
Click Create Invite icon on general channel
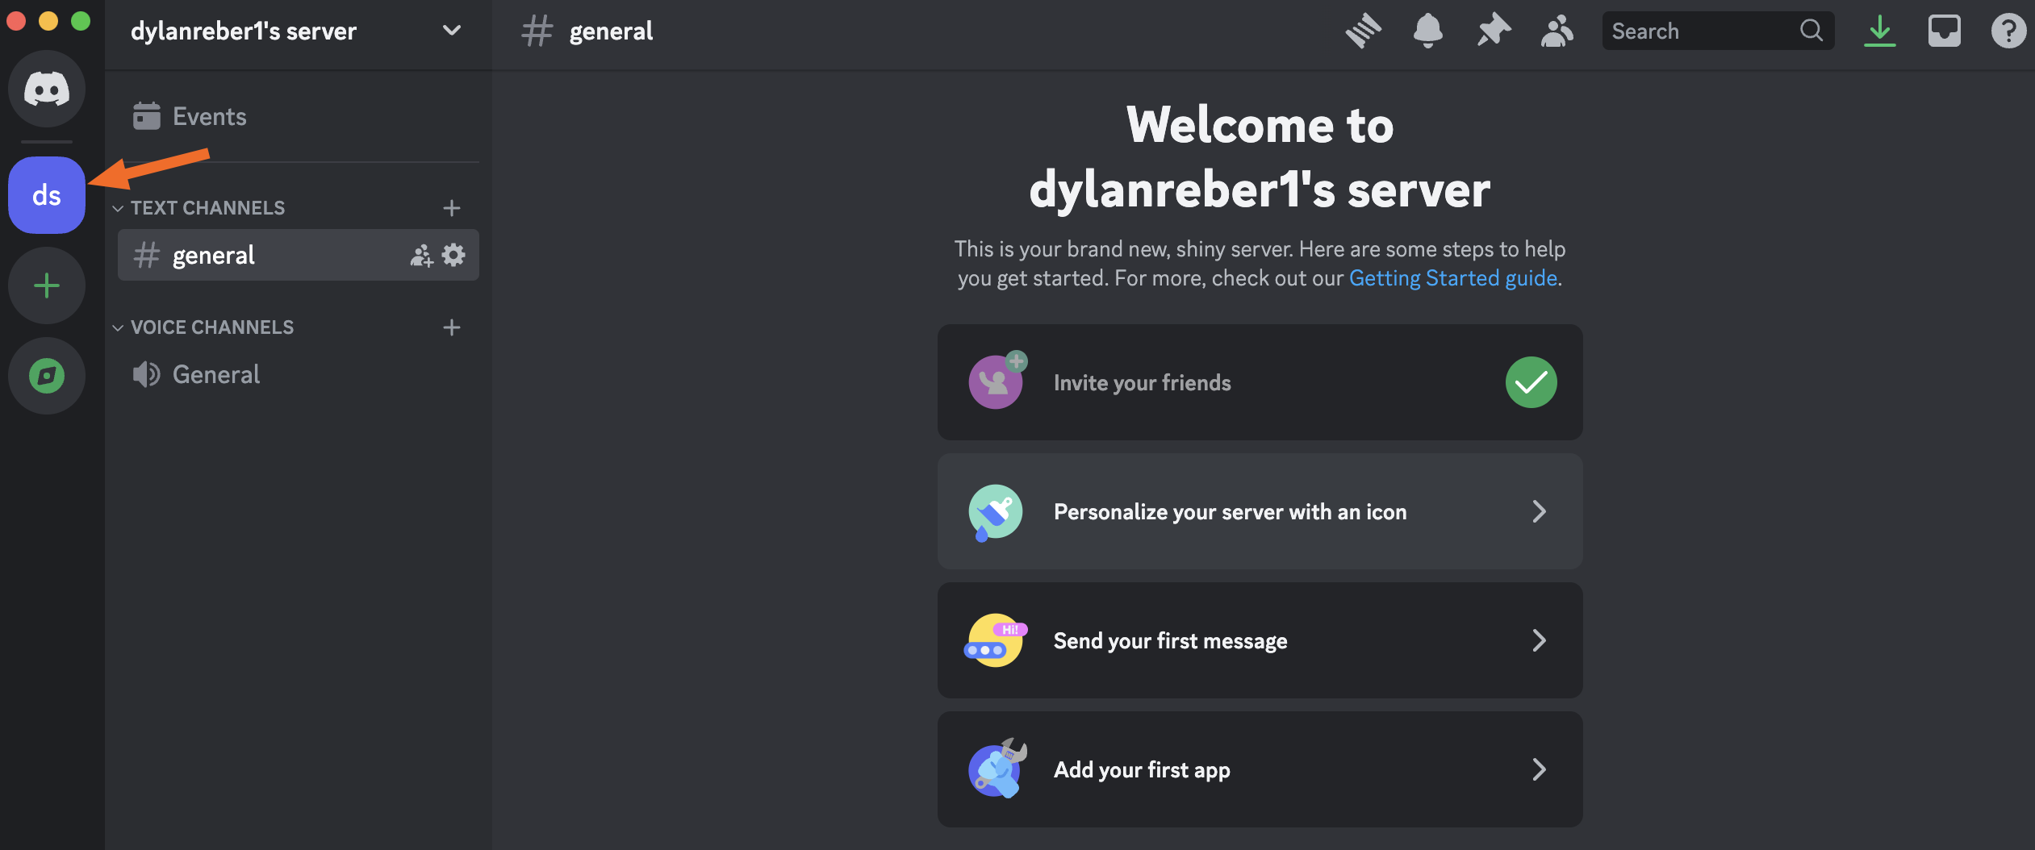point(421,256)
